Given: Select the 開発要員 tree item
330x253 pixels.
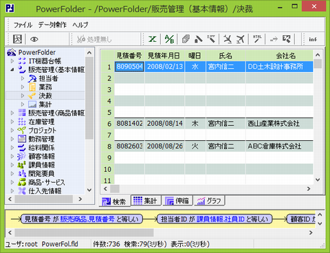Looking at the screenshot, I should pyautogui.click(x=41, y=174).
